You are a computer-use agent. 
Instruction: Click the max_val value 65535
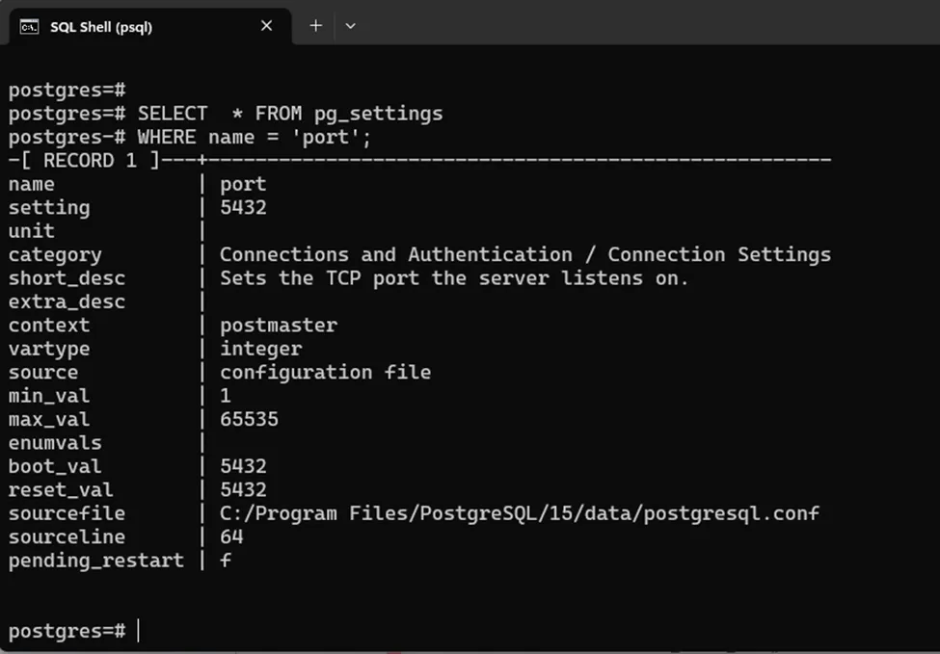[249, 420]
